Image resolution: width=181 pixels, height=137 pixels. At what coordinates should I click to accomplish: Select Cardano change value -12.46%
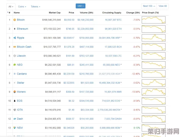(136, 74)
